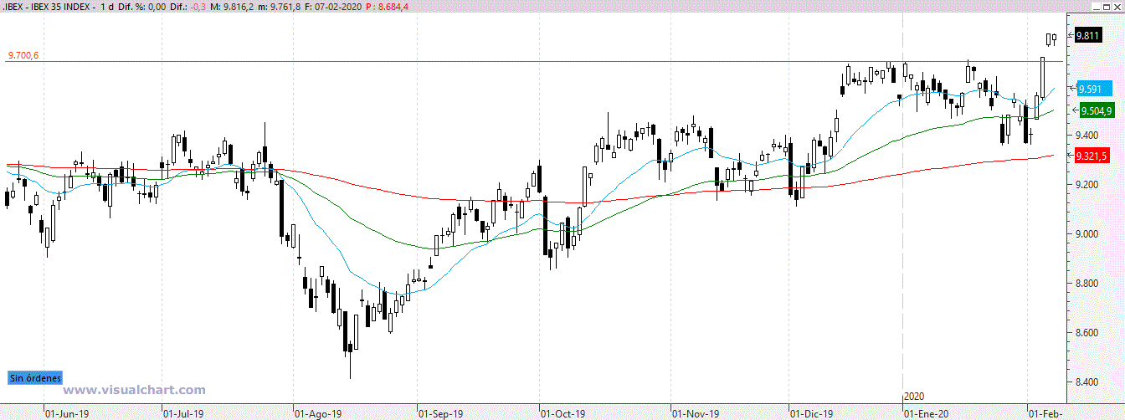The height and width of the screenshot is (420, 1125).
Task: Click the 9.700,6 horizontal line label
Action: 23,55
